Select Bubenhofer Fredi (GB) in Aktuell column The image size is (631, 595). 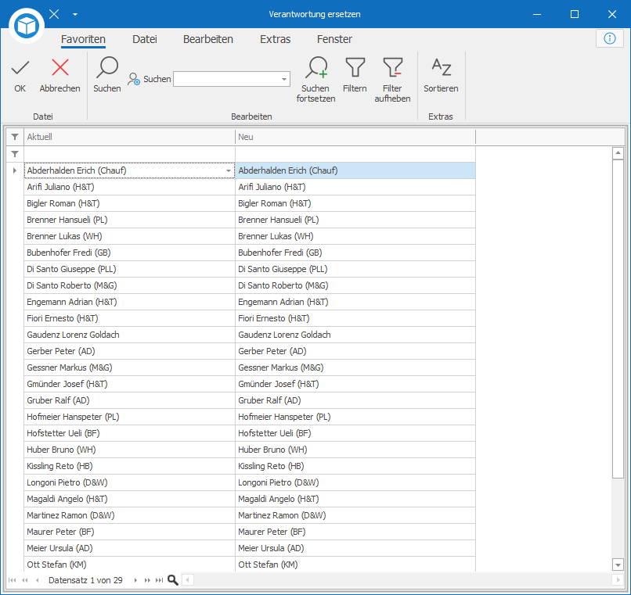130,253
